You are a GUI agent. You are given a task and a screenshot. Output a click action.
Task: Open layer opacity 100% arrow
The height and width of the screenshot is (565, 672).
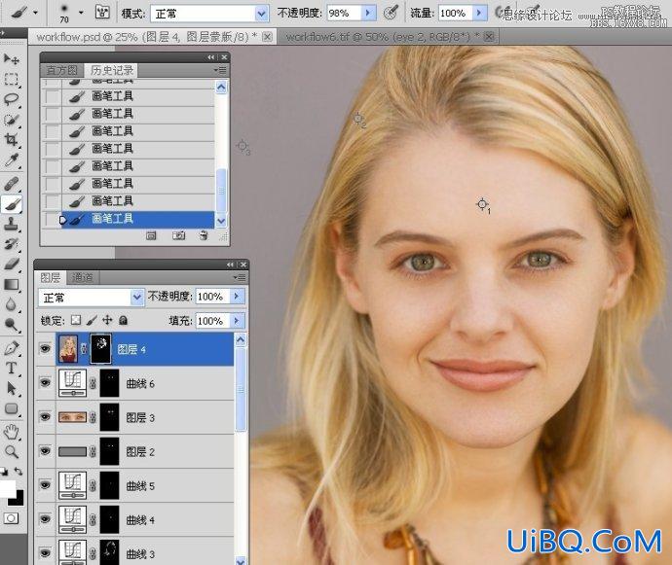pyautogui.click(x=237, y=297)
